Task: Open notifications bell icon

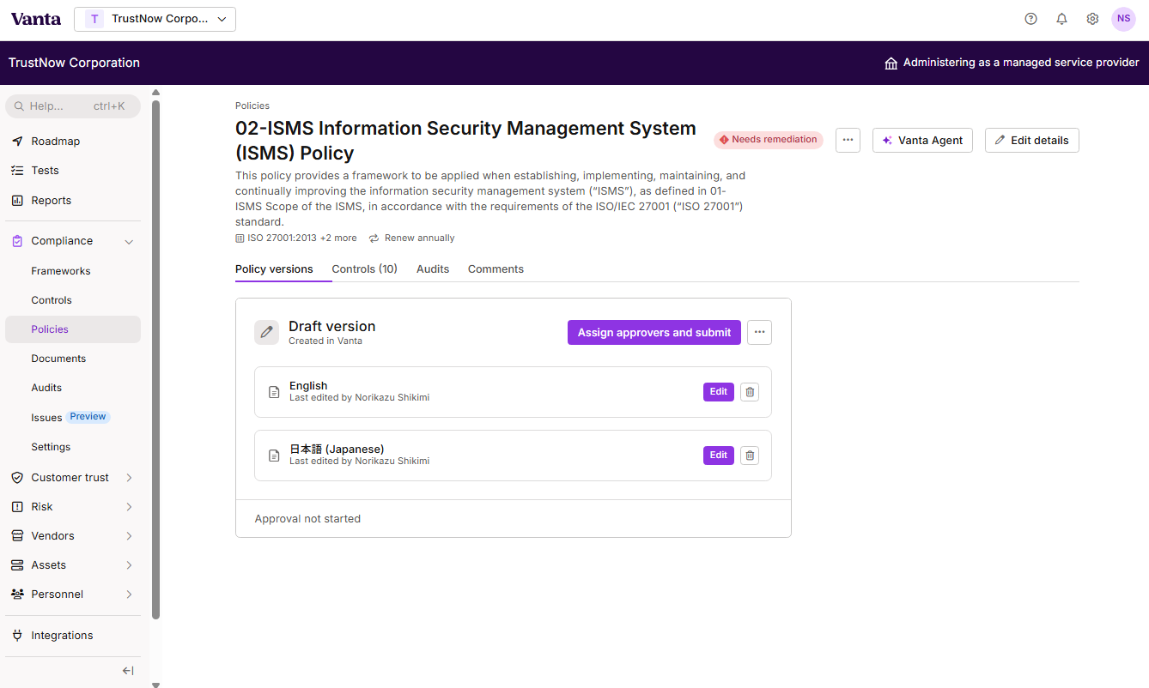Action: 1061,19
